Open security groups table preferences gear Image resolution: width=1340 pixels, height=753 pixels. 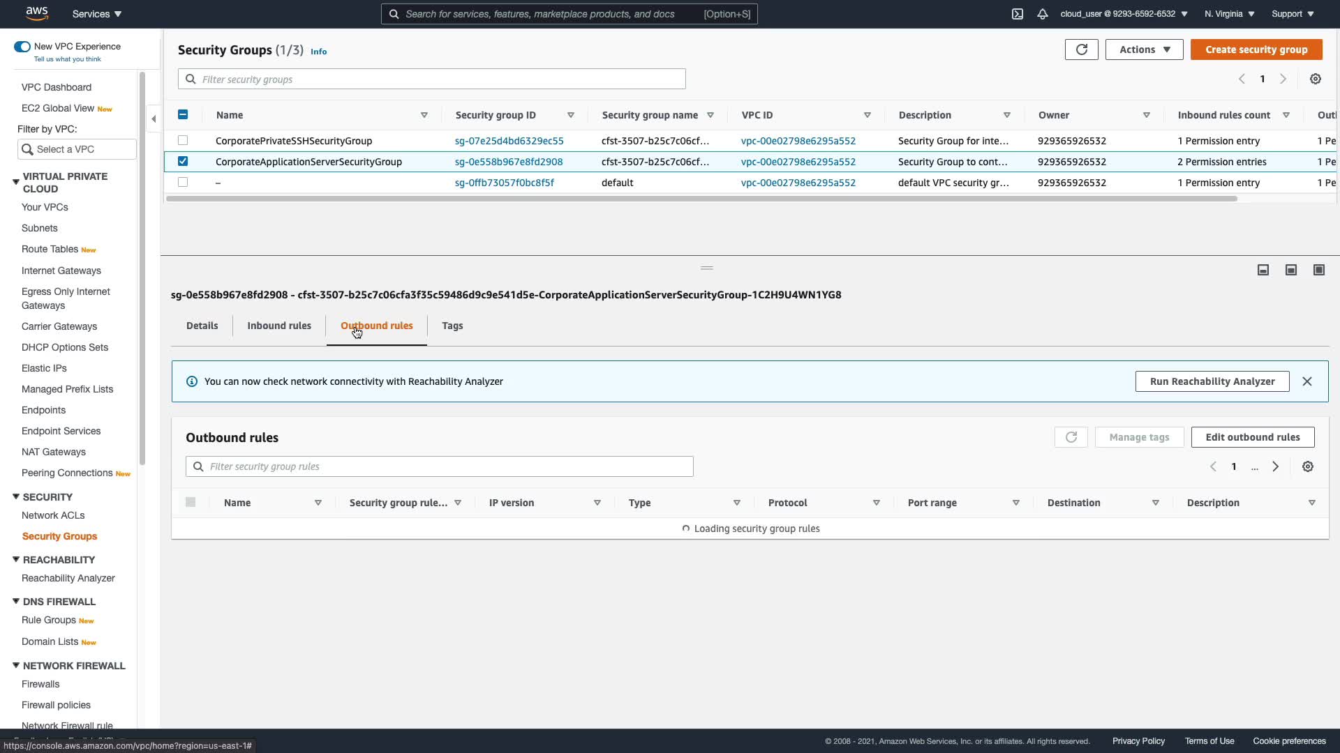pyautogui.click(x=1316, y=79)
